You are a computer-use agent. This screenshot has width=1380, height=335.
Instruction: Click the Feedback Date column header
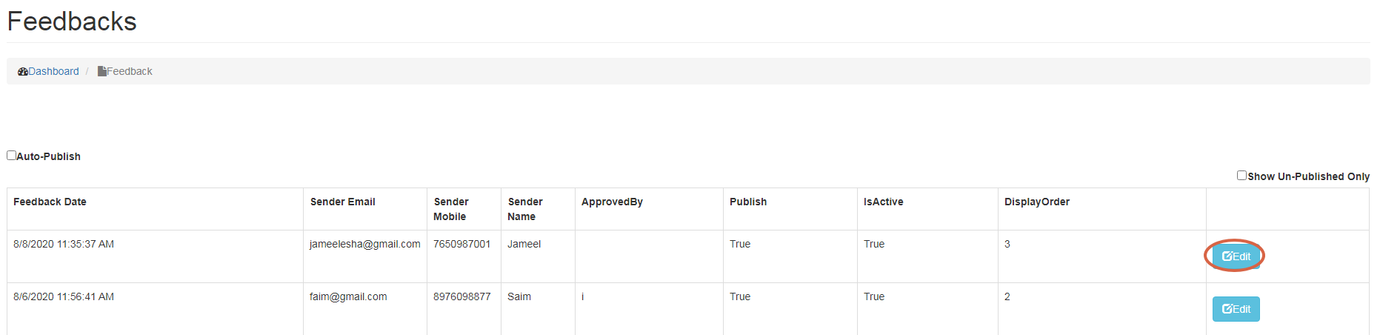click(50, 202)
